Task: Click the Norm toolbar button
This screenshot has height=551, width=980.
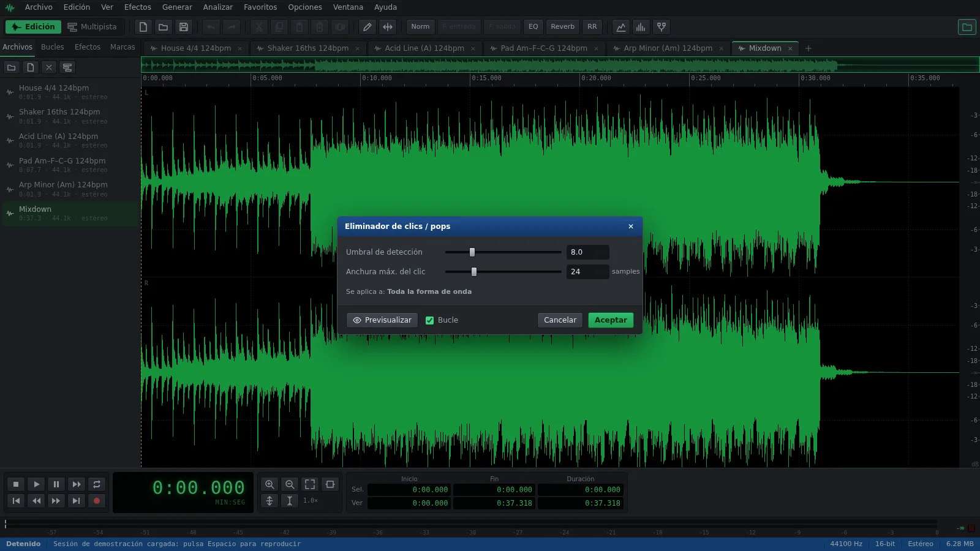Action: (x=420, y=27)
